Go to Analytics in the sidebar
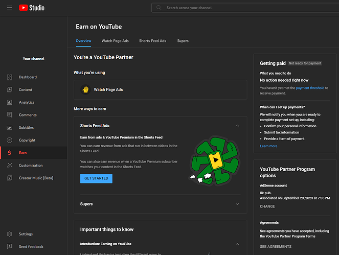Viewport: 339px width, 255px height. [34, 102]
